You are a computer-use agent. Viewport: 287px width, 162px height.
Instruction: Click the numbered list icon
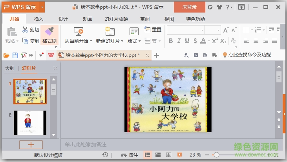pyautogui.click(x=258, y=30)
